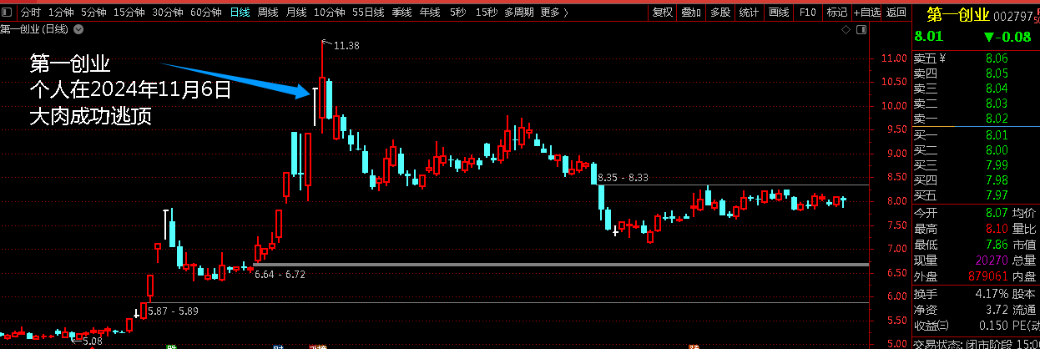Image resolution: width=1040 pixels, height=349 pixels.
Task: Click 最高 high price 8.10
Action: click(997, 228)
